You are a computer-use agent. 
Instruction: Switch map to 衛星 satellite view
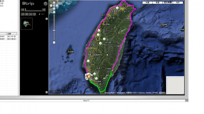point(157,3)
